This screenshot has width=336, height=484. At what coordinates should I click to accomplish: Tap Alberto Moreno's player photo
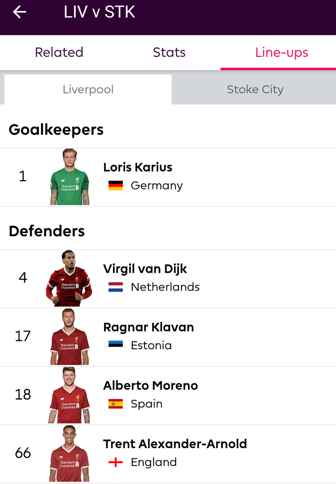pos(69,395)
